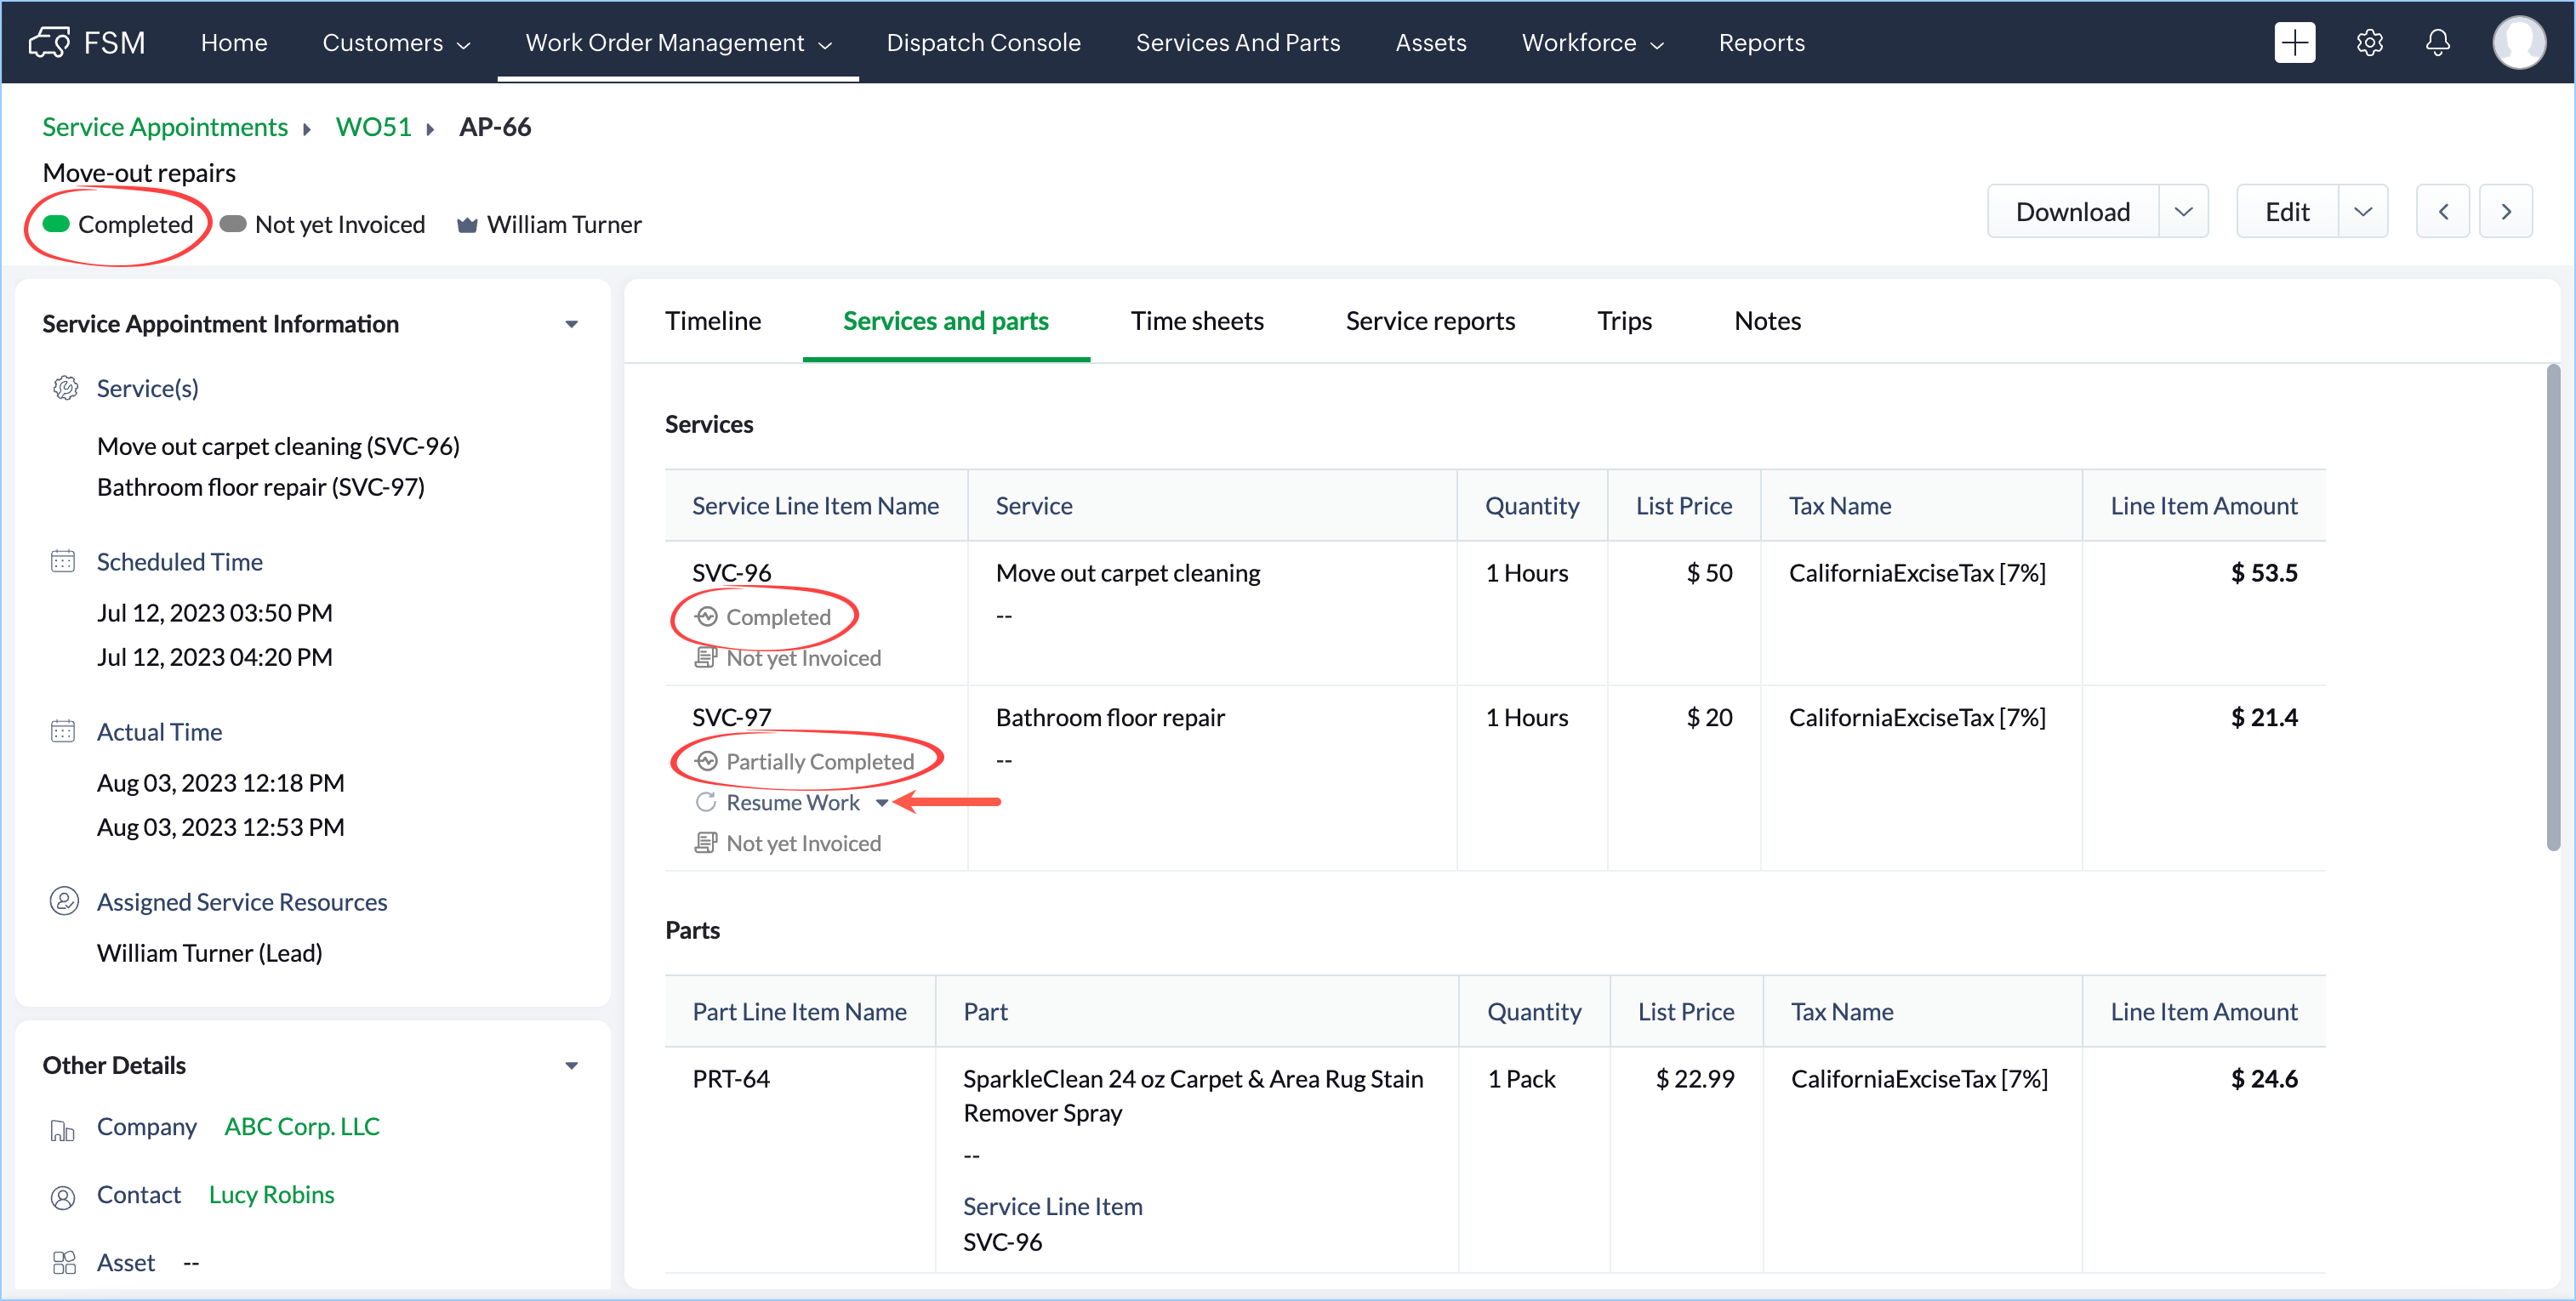2576x1301 pixels.
Task: Click the vertical scrollbar on the right
Action: [x=2552, y=607]
